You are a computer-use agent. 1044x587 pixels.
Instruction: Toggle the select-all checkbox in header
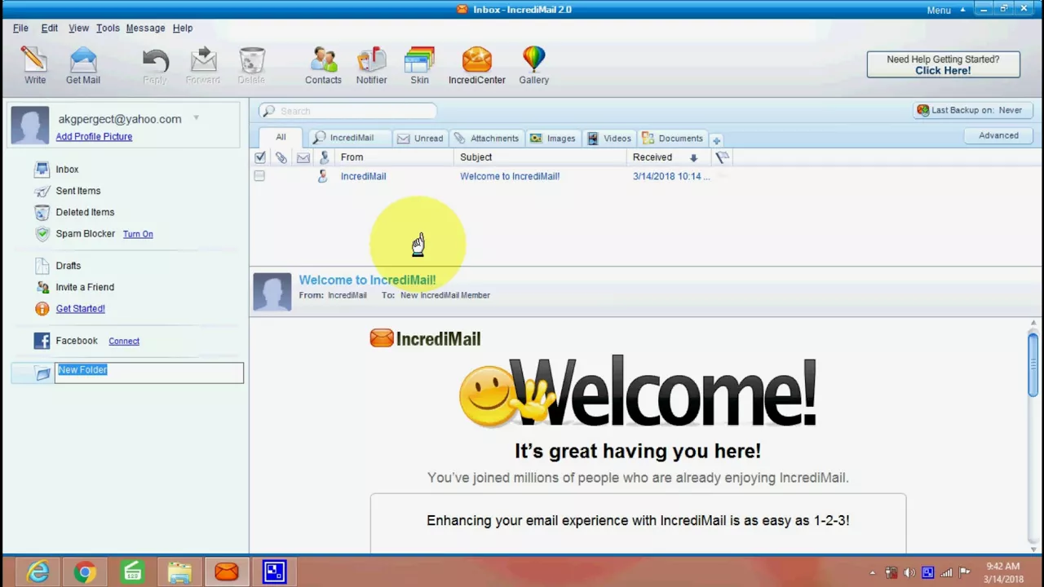pyautogui.click(x=260, y=157)
